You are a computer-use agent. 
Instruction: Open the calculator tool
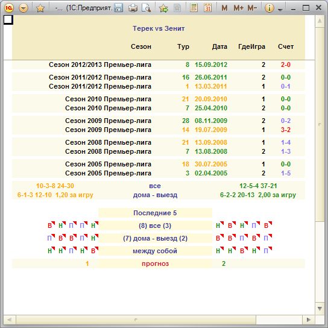pos(194,8)
